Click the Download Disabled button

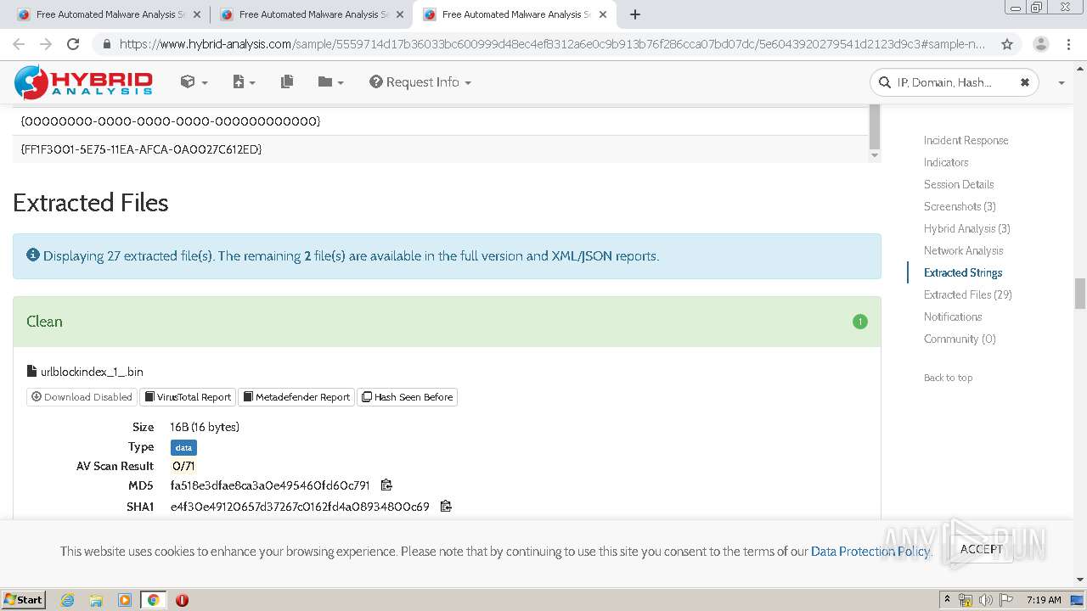tap(82, 396)
